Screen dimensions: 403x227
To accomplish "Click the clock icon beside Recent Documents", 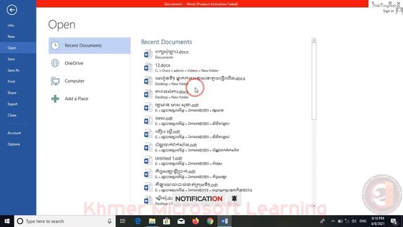I will coord(55,45).
